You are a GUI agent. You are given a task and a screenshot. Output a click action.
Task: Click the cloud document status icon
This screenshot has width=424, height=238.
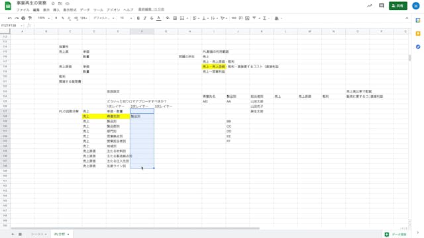point(68,3)
